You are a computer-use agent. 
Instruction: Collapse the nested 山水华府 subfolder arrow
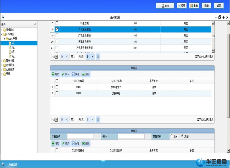point(4,39)
